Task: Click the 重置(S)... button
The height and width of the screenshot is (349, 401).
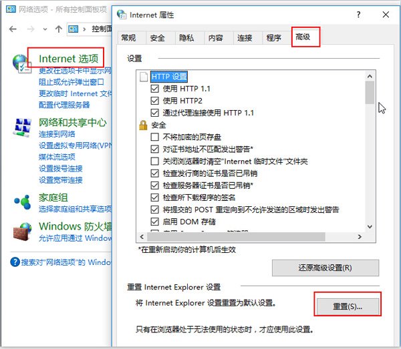Action: [x=348, y=306]
